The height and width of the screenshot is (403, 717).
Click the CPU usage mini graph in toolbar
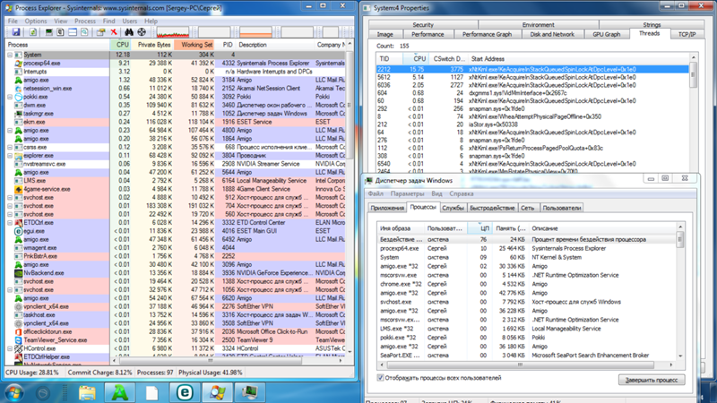tap(173, 32)
